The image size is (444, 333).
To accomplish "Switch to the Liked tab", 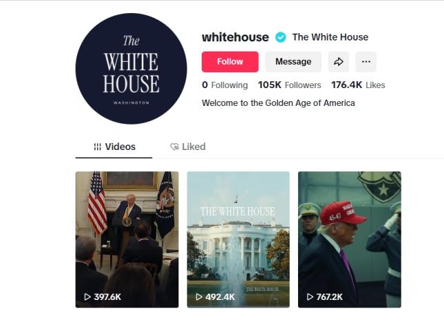I will tap(188, 147).
